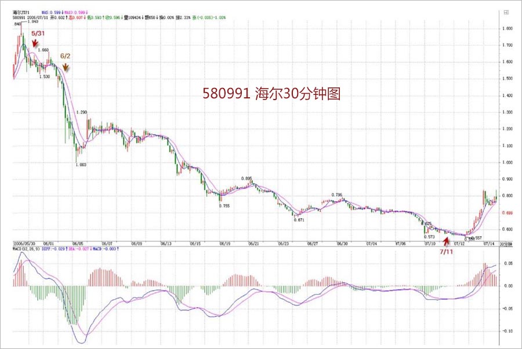522x349 pixels.
Task: Click the 1.003 low price annotation
Action: [x=81, y=164]
